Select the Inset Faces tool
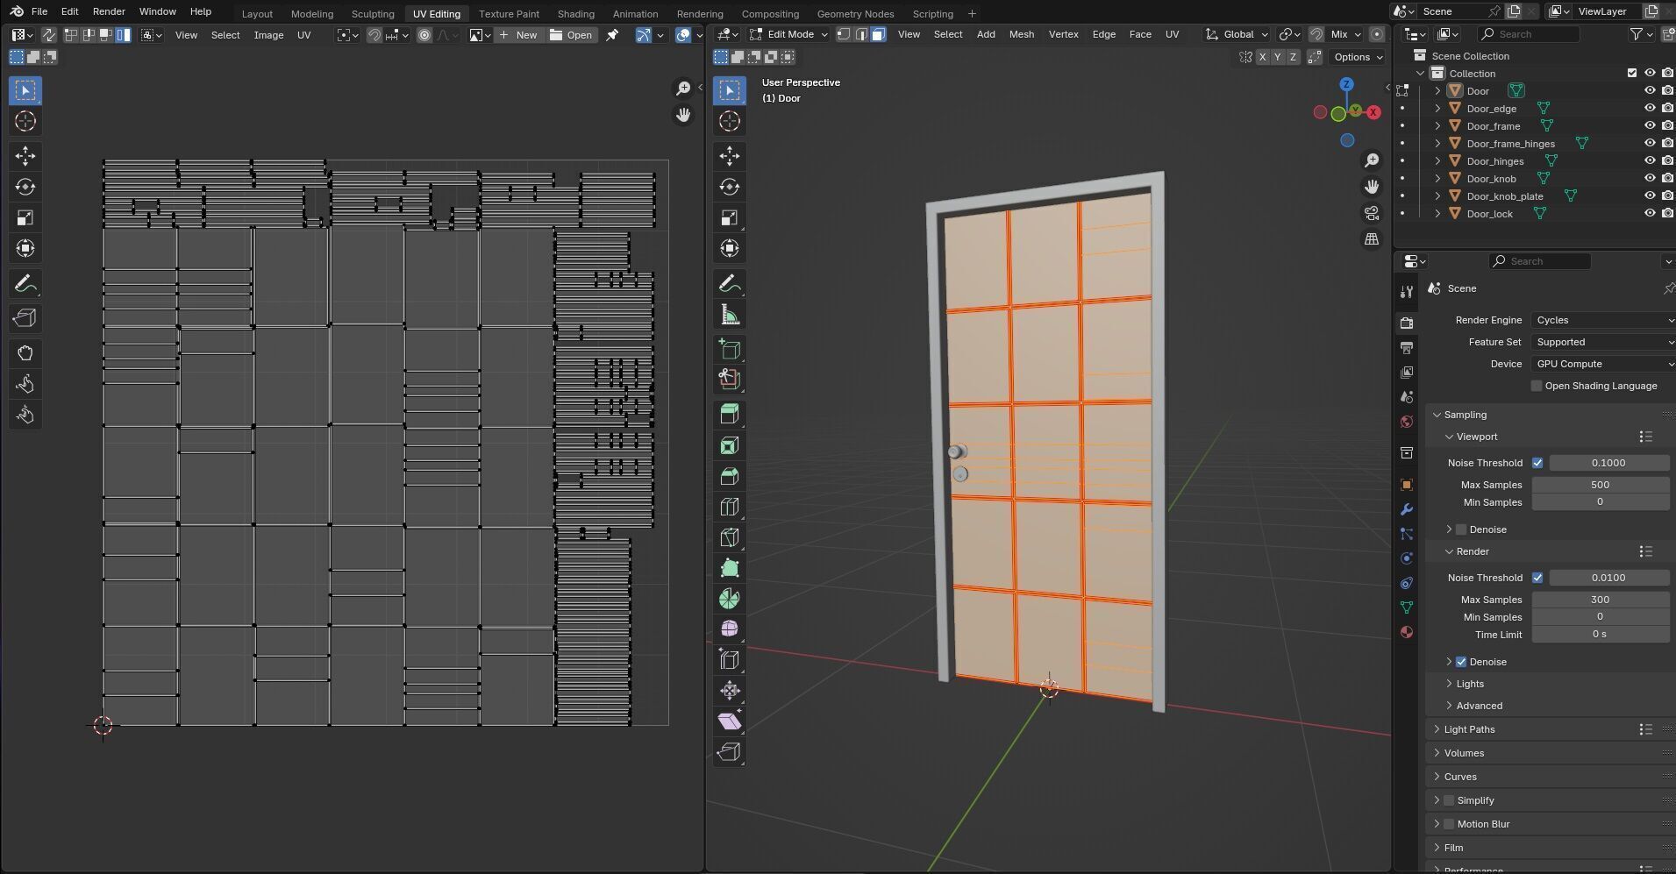This screenshot has height=874, width=1676. click(730, 445)
